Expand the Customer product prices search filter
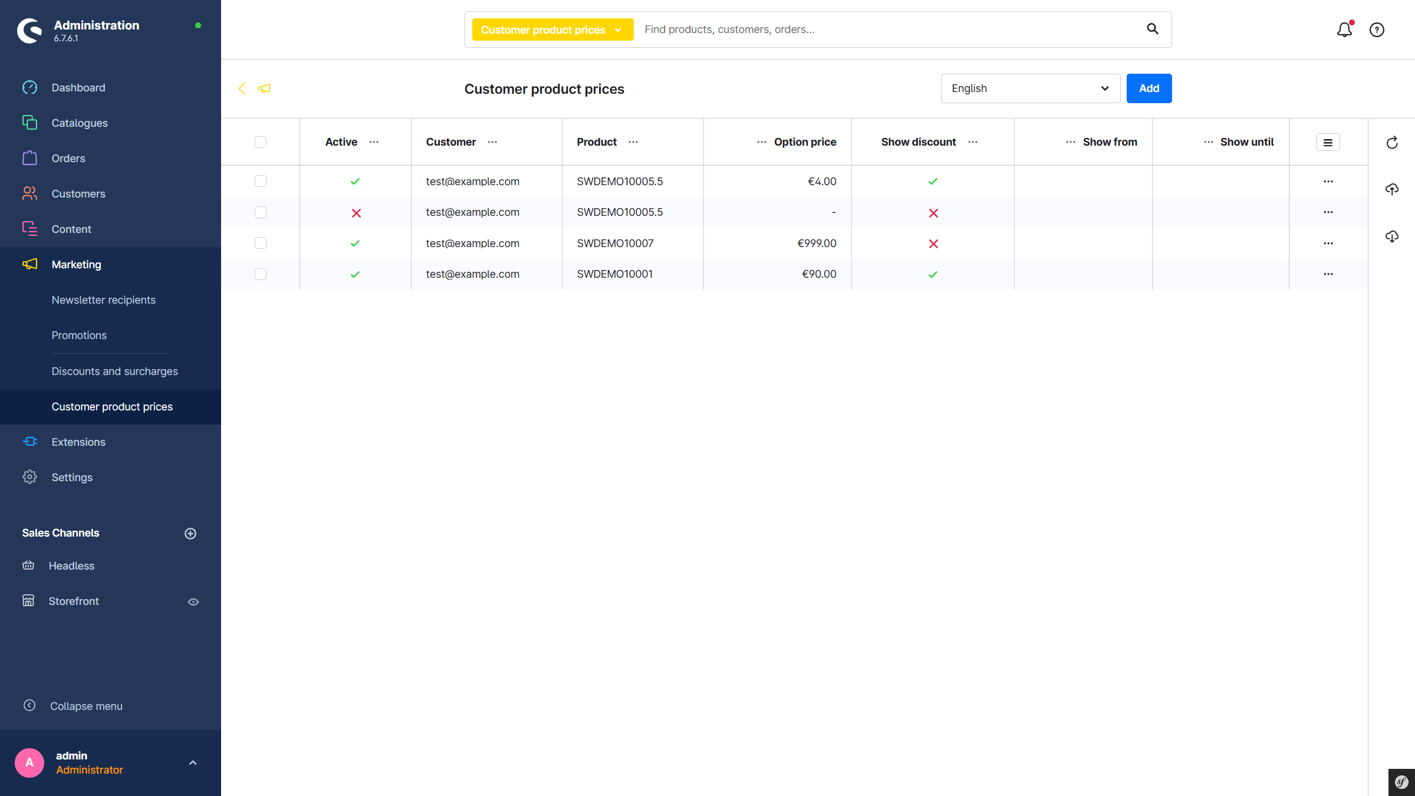 pos(552,30)
